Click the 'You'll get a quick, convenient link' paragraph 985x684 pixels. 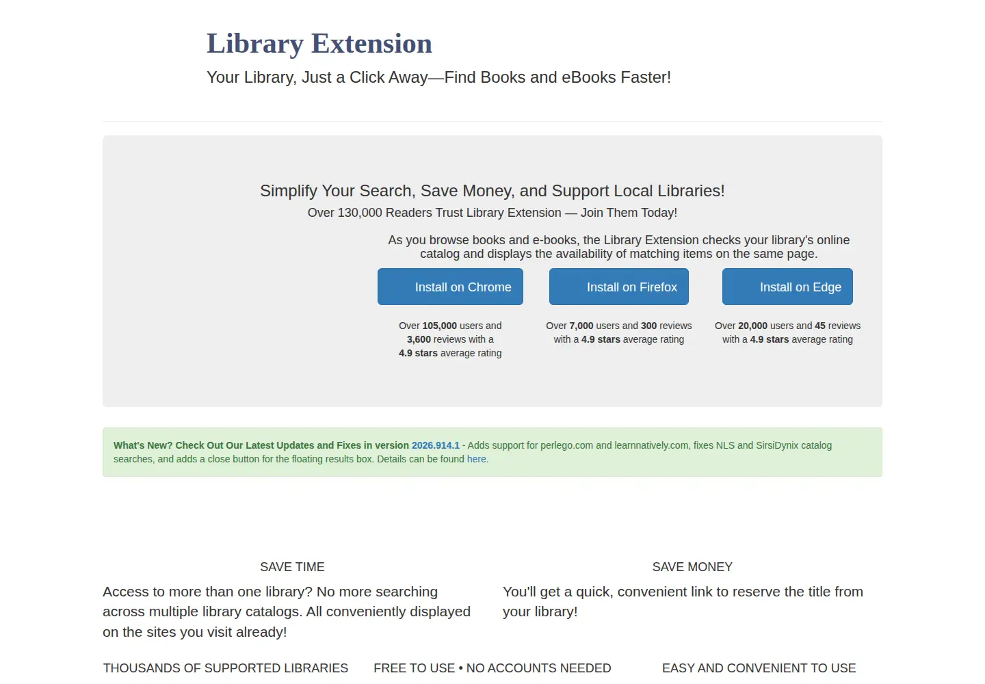coord(683,601)
